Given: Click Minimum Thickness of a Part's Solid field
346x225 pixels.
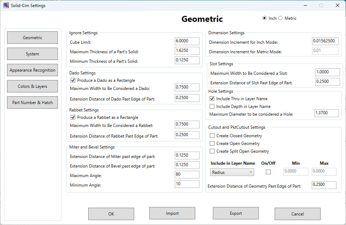Looking at the screenshot, I should coord(187,60).
